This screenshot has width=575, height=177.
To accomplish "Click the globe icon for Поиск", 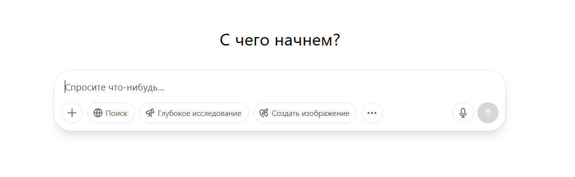I will pyautogui.click(x=98, y=113).
